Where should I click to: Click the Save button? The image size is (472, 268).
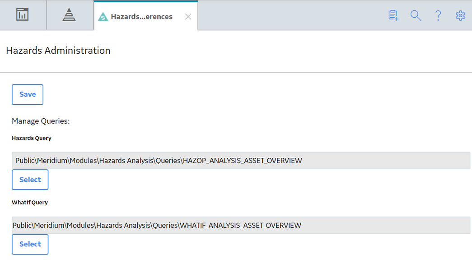pyautogui.click(x=28, y=94)
